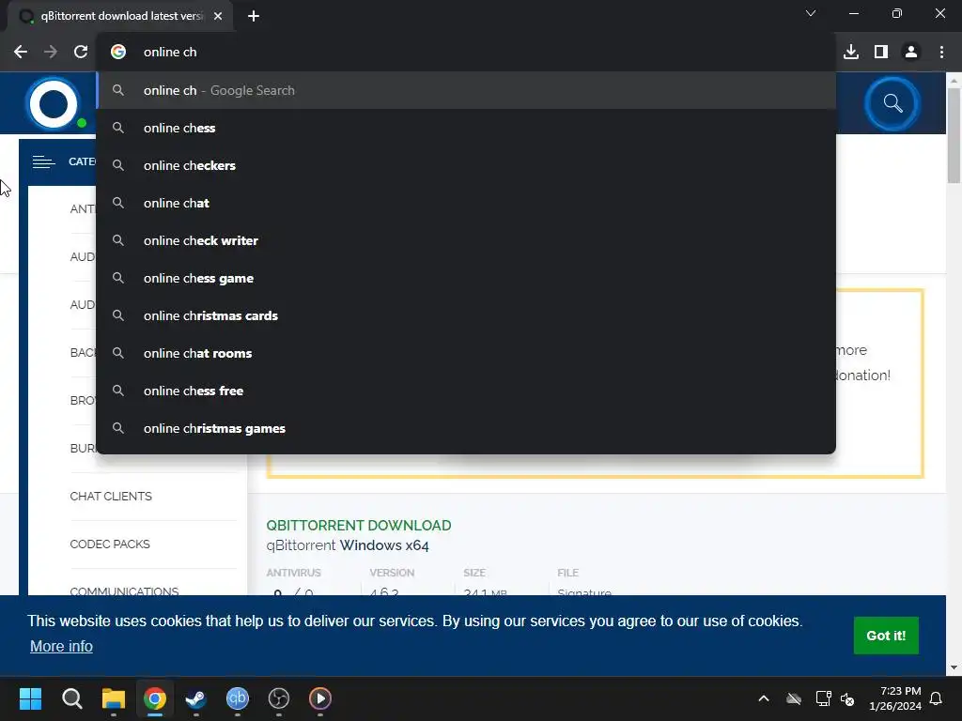This screenshot has width=962, height=721.
Task: Open the CODEC PACKS category
Action: pyautogui.click(x=110, y=544)
